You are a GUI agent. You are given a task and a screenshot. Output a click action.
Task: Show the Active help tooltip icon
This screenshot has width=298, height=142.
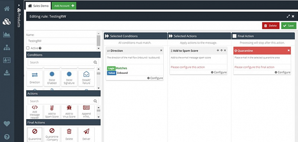[40, 48]
